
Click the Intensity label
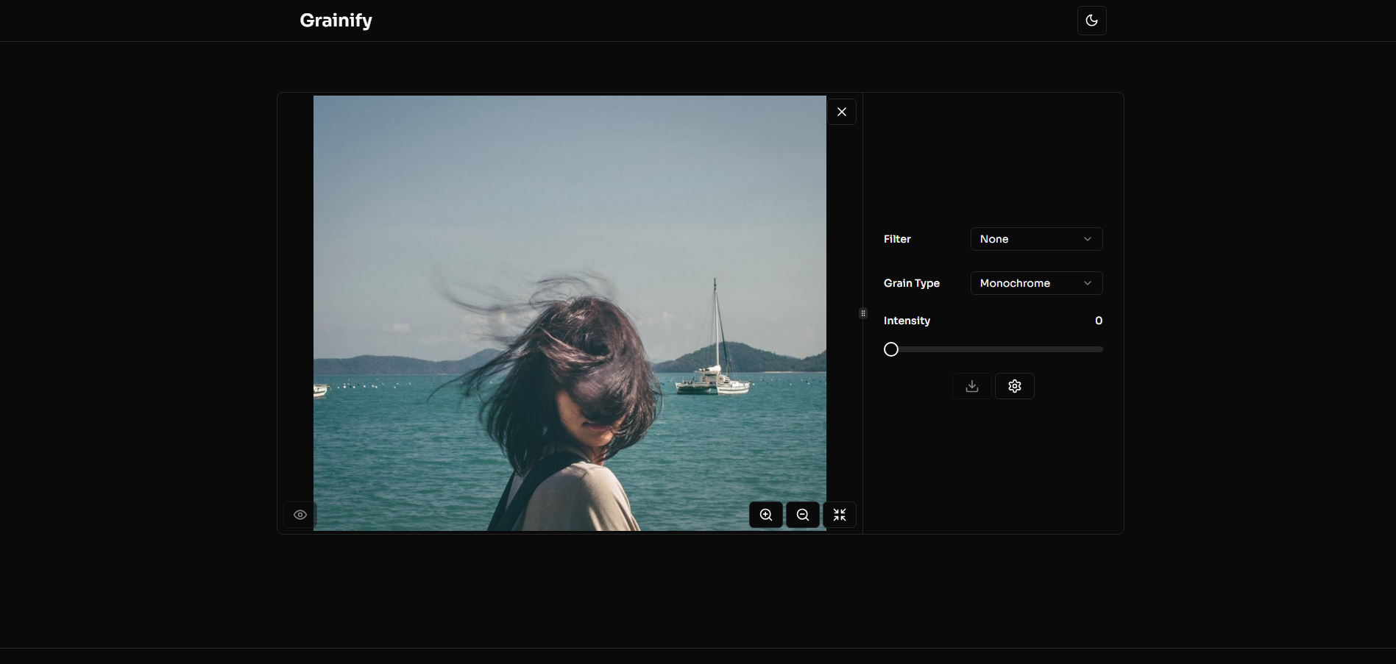click(x=907, y=321)
